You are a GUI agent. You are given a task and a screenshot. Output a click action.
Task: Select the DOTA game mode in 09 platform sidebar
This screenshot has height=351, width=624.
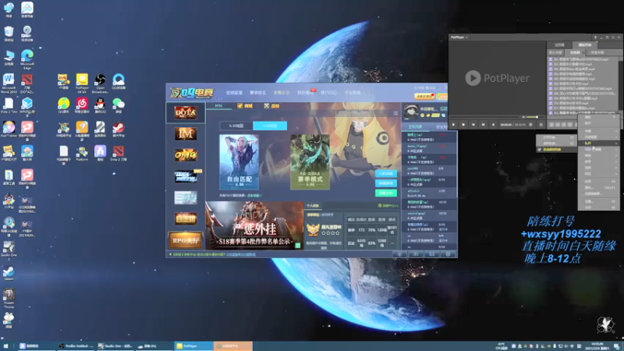click(186, 112)
